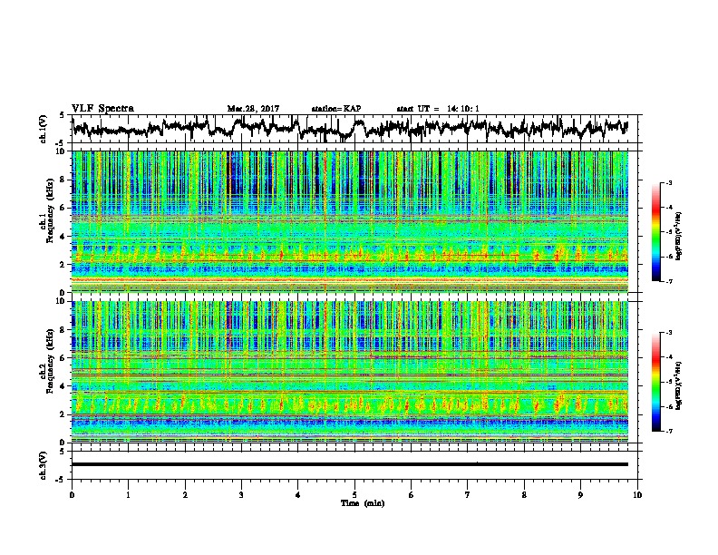The height and width of the screenshot is (555, 718).
Task: Click the "station=KAP" header label
Action: pos(336,109)
